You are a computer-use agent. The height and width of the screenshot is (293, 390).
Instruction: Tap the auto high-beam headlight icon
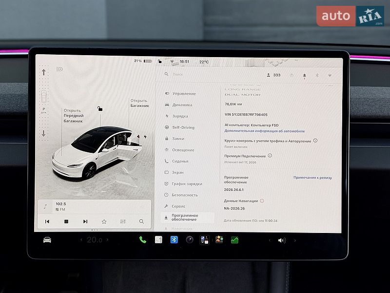59,69
